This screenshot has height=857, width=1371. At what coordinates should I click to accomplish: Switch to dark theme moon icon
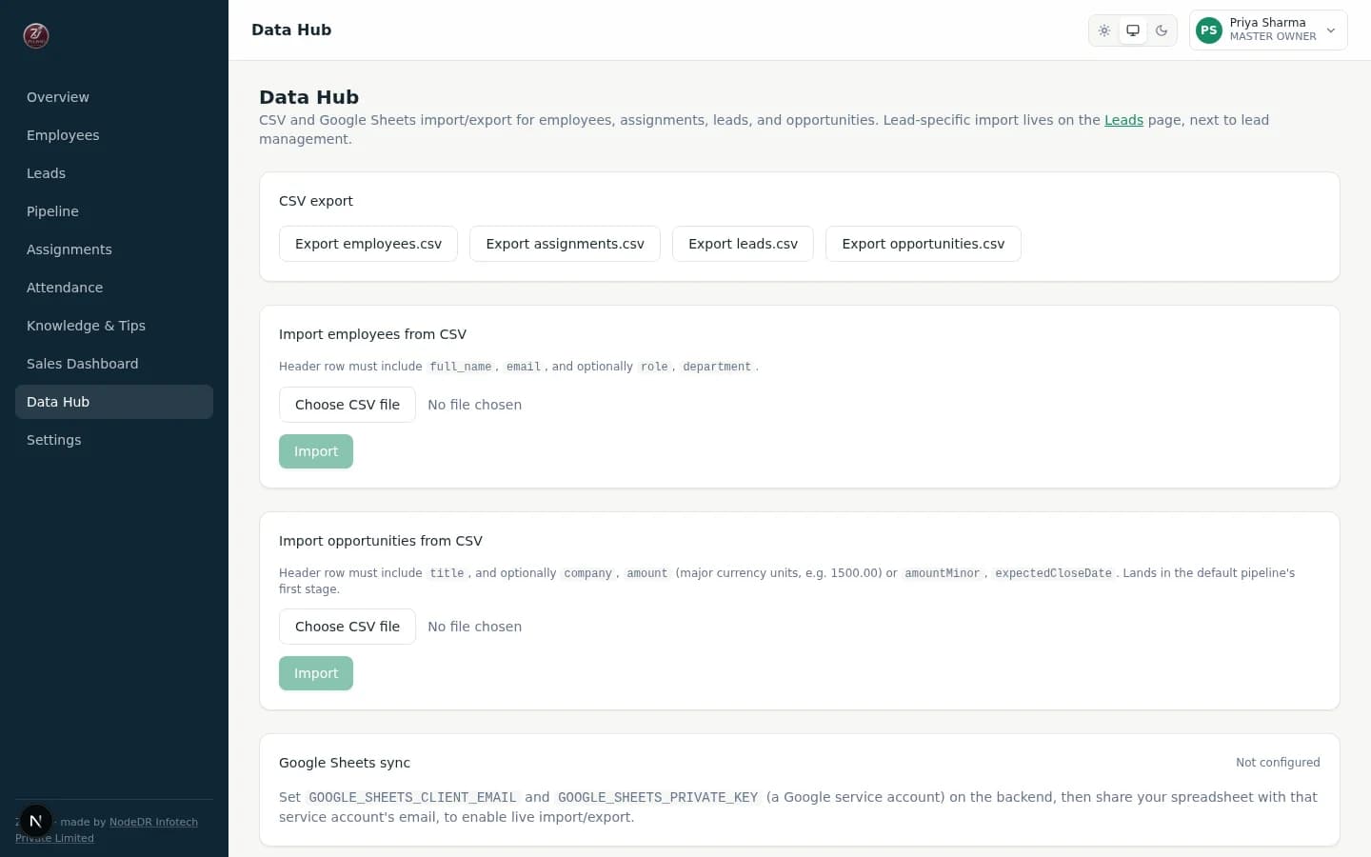(1162, 30)
